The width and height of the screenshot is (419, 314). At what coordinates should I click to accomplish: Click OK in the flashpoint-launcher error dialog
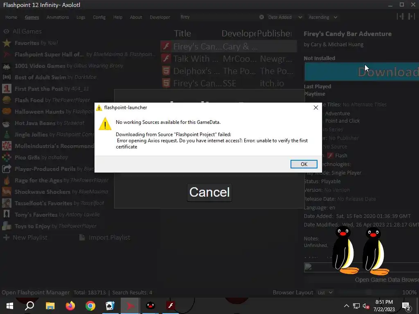tap(304, 164)
